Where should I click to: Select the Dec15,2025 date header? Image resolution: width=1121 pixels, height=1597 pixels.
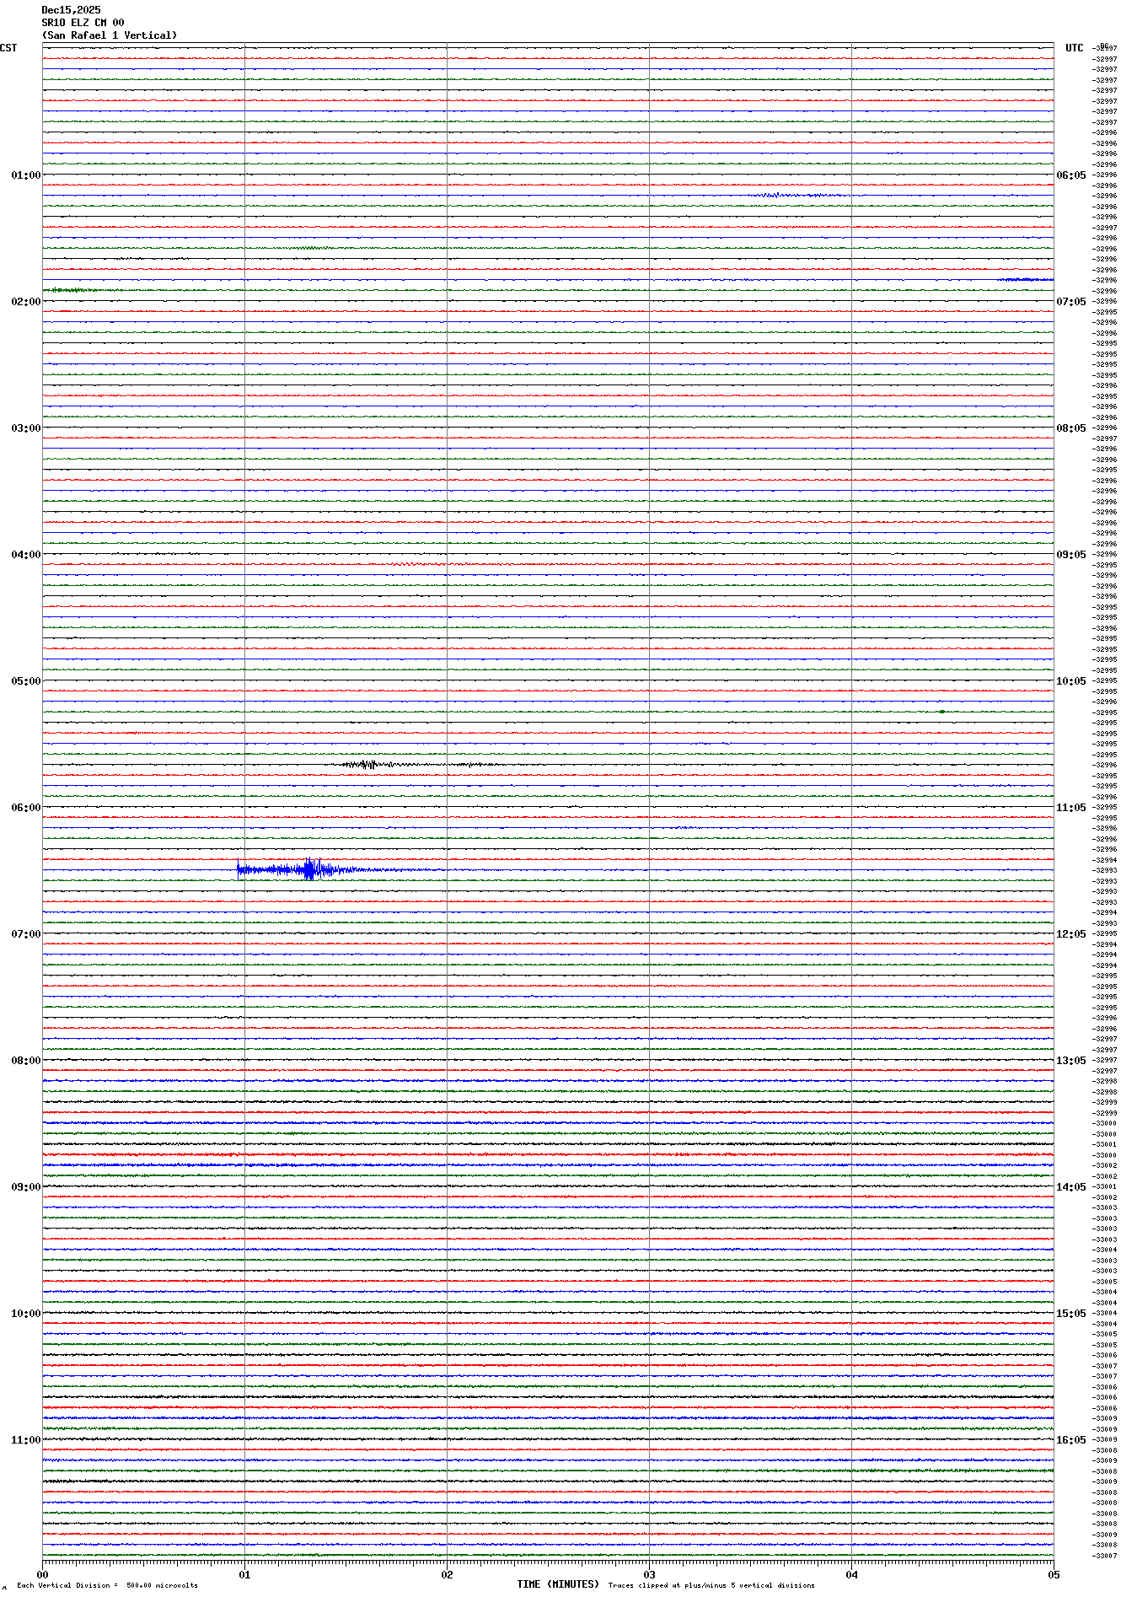[71, 10]
